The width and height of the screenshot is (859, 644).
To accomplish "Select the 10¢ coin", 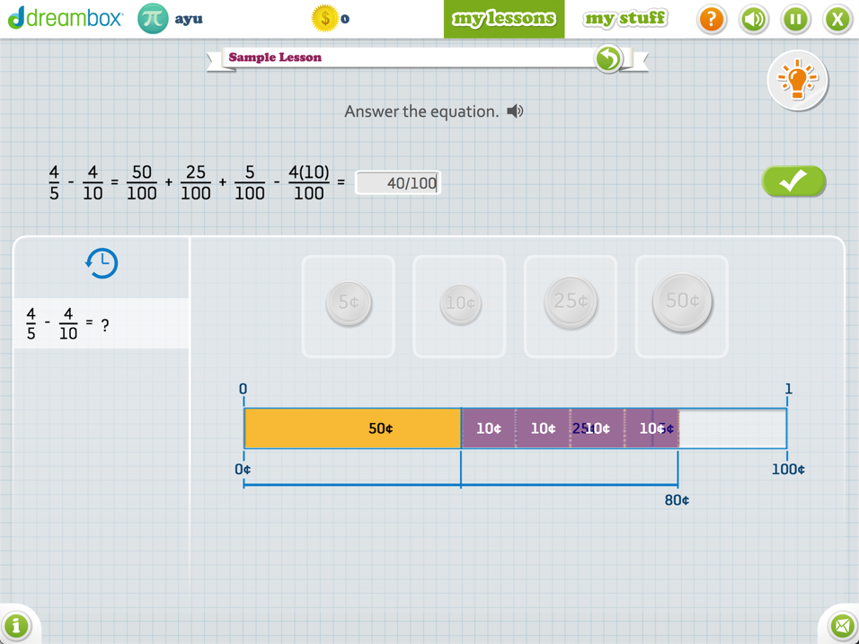I will (460, 304).
